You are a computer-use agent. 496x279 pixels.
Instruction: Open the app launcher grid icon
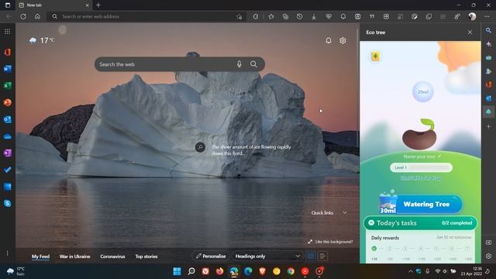7,31
